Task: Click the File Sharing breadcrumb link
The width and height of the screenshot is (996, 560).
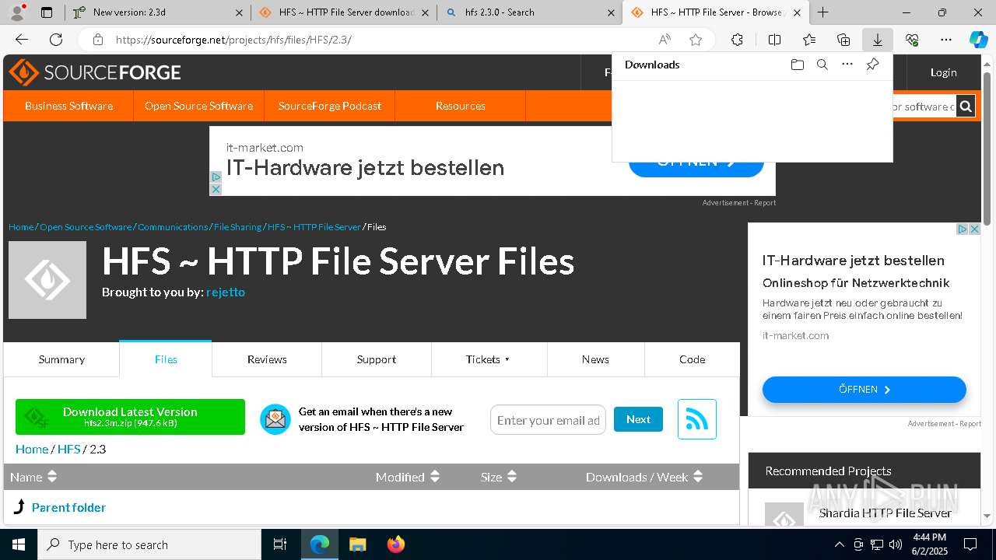Action: pyautogui.click(x=237, y=227)
